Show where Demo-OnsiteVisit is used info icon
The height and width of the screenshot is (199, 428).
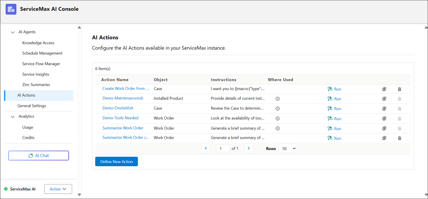tap(277, 108)
